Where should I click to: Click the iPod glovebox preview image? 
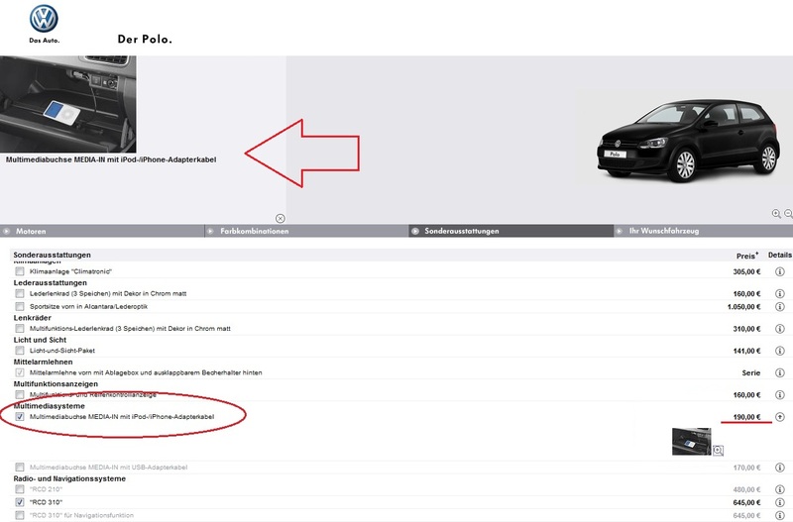tap(67, 104)
